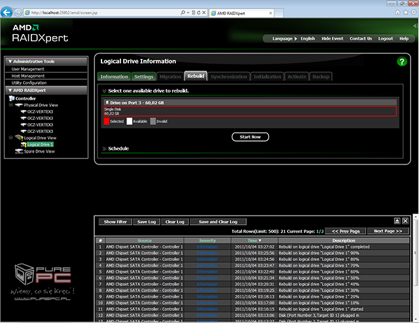Viewport: 419px width, 323px height.
Task: Open Utility Configuration
Action: [x=29, y=83]
